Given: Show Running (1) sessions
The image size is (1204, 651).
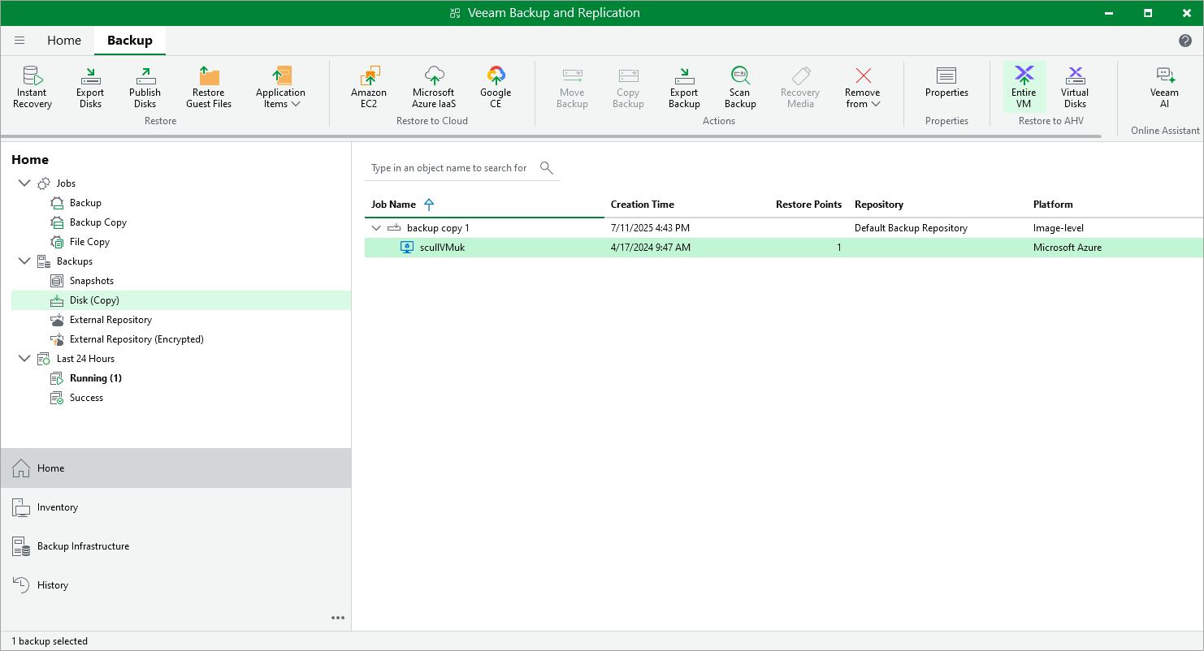Looking at the screenshot, I should pos(95,378).
